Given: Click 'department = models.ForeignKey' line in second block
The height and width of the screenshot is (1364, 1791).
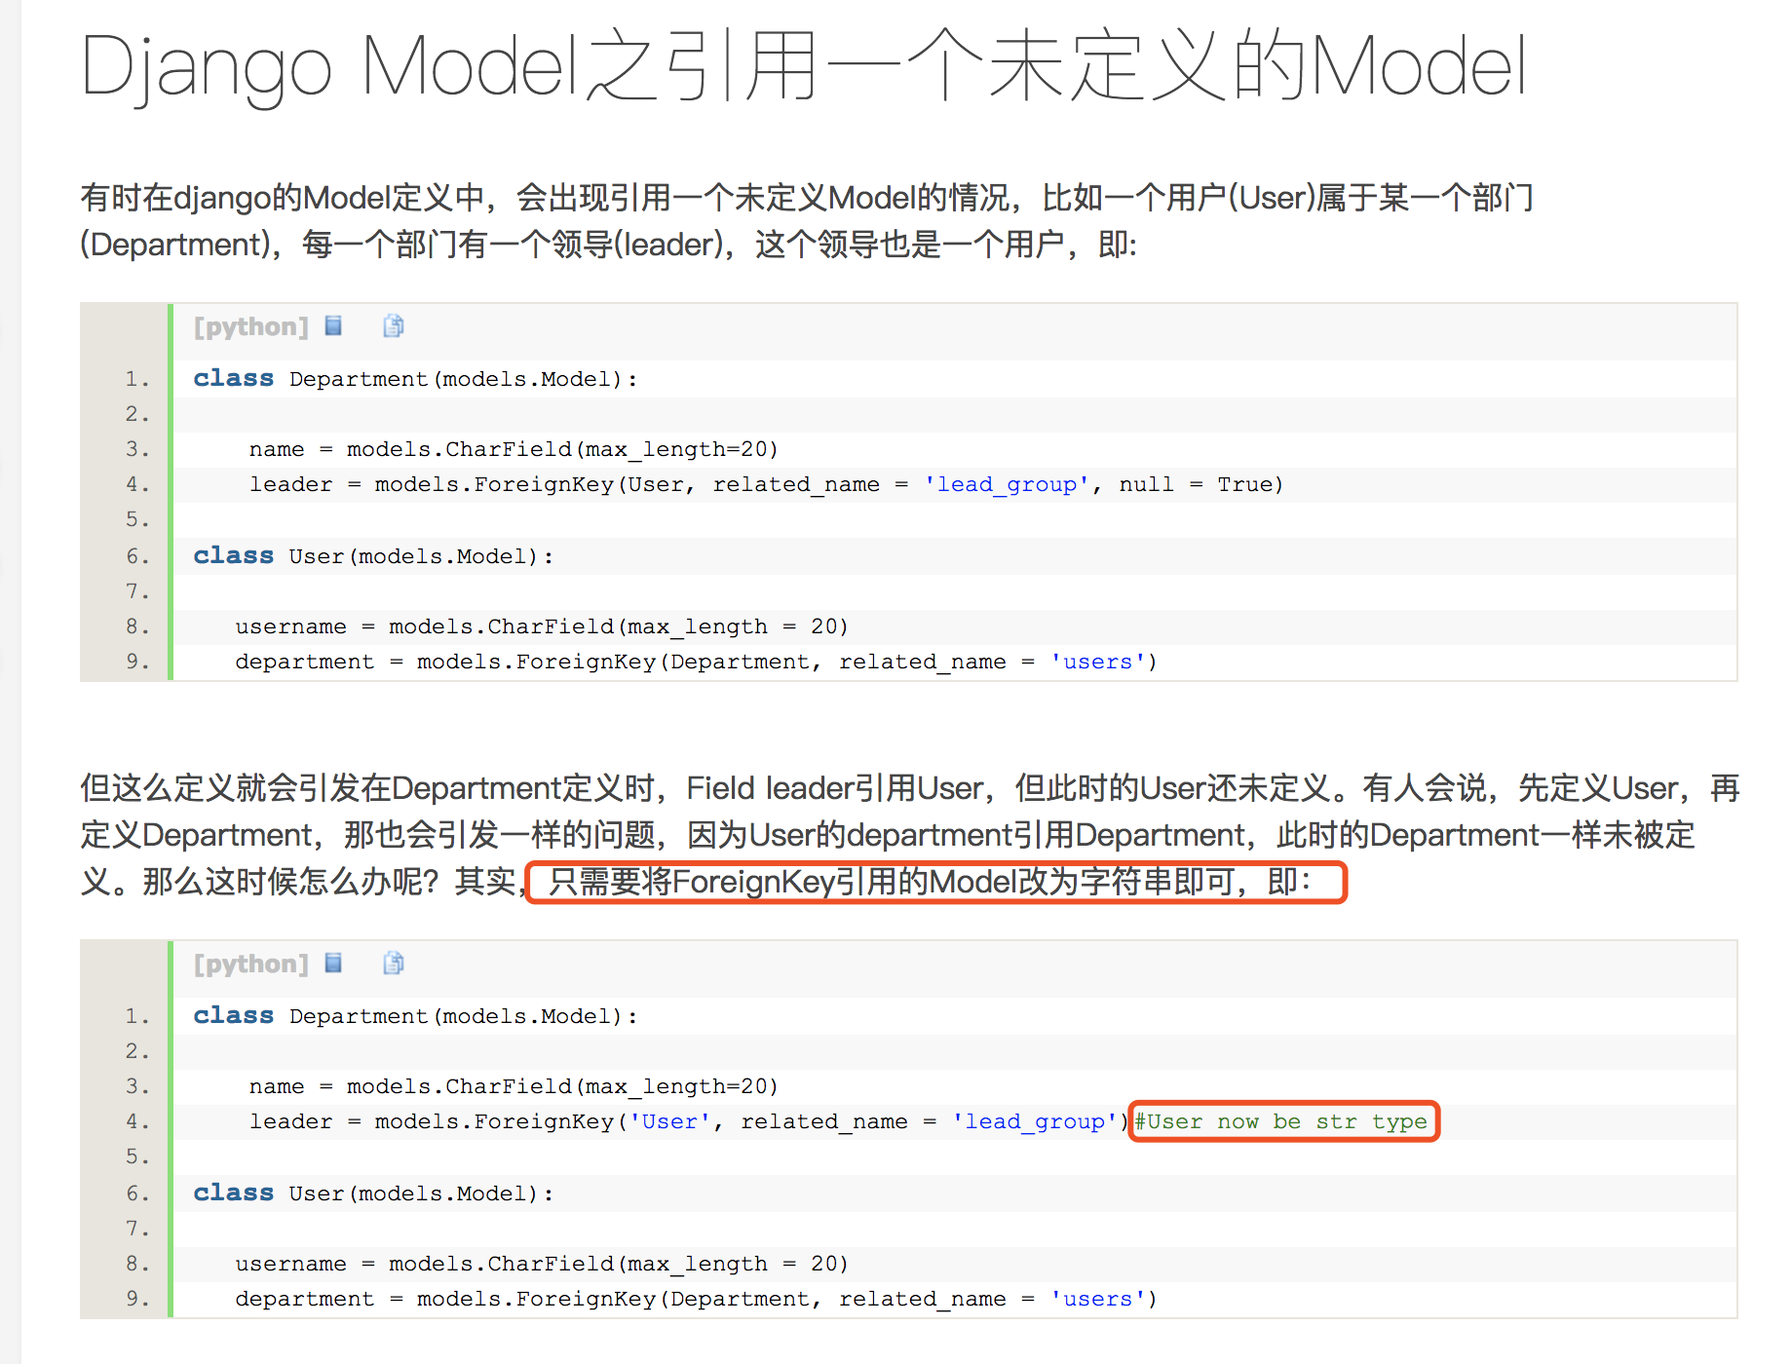Looking at the screenshot, I should 696,1299.
